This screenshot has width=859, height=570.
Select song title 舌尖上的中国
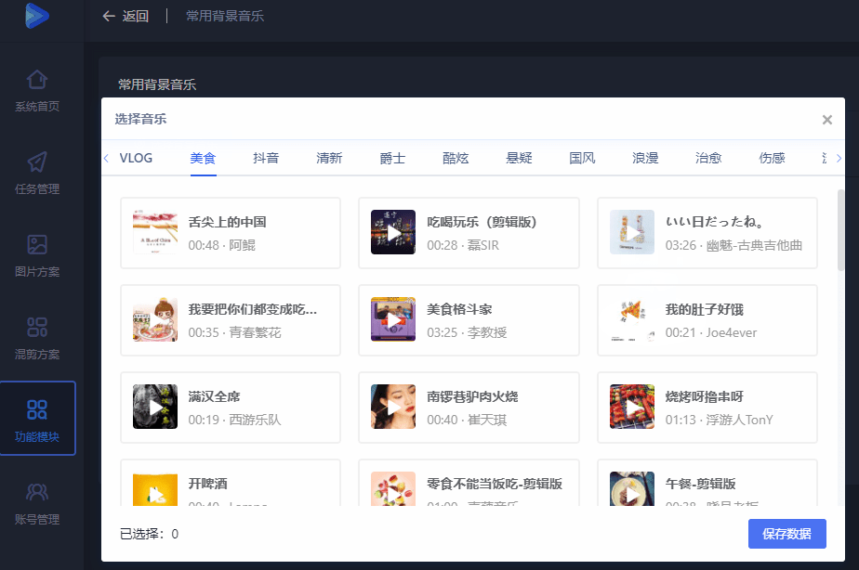[x=228, y=222]
